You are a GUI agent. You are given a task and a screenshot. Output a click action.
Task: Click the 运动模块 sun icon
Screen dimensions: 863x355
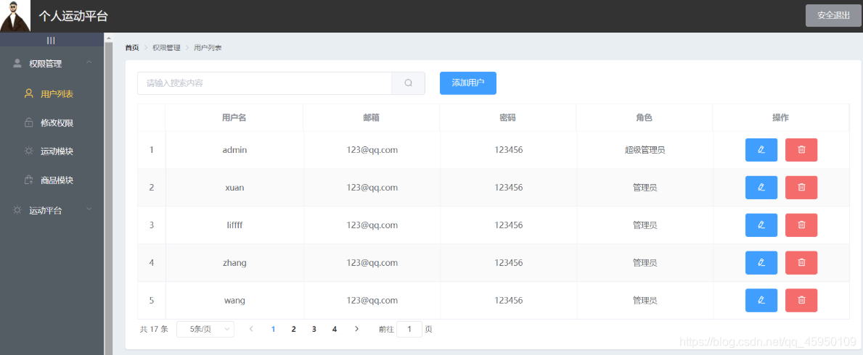[x=28, y=151]
